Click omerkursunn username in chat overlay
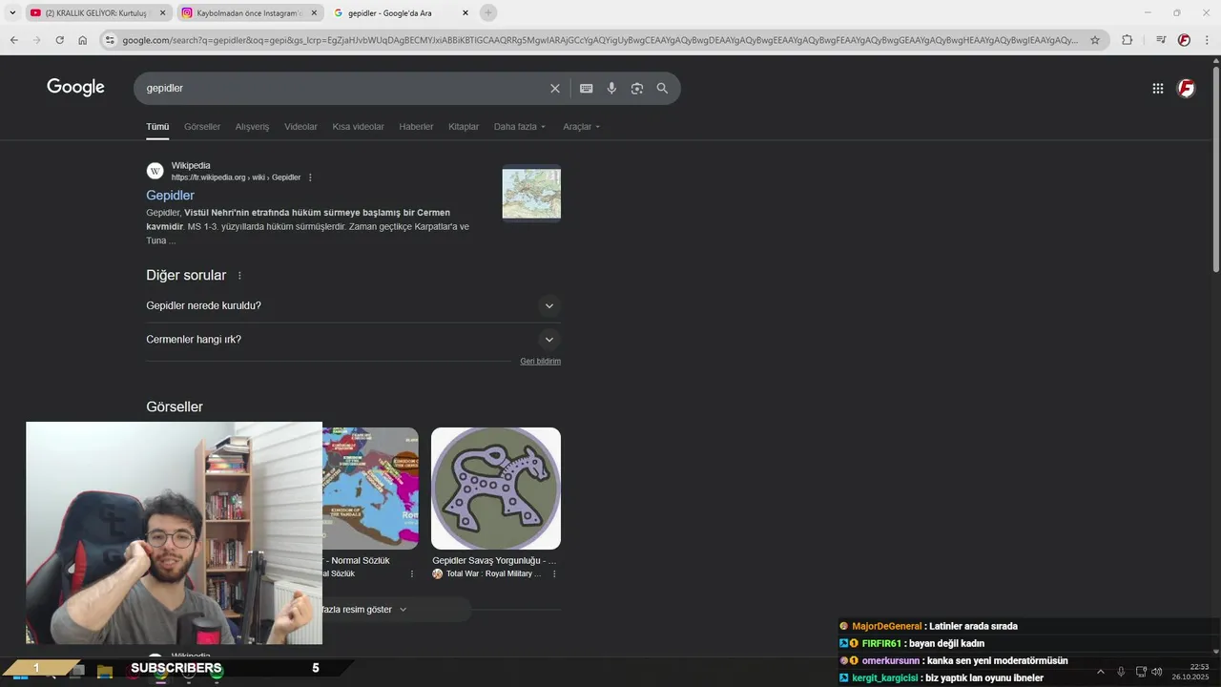 click(891, 661)
